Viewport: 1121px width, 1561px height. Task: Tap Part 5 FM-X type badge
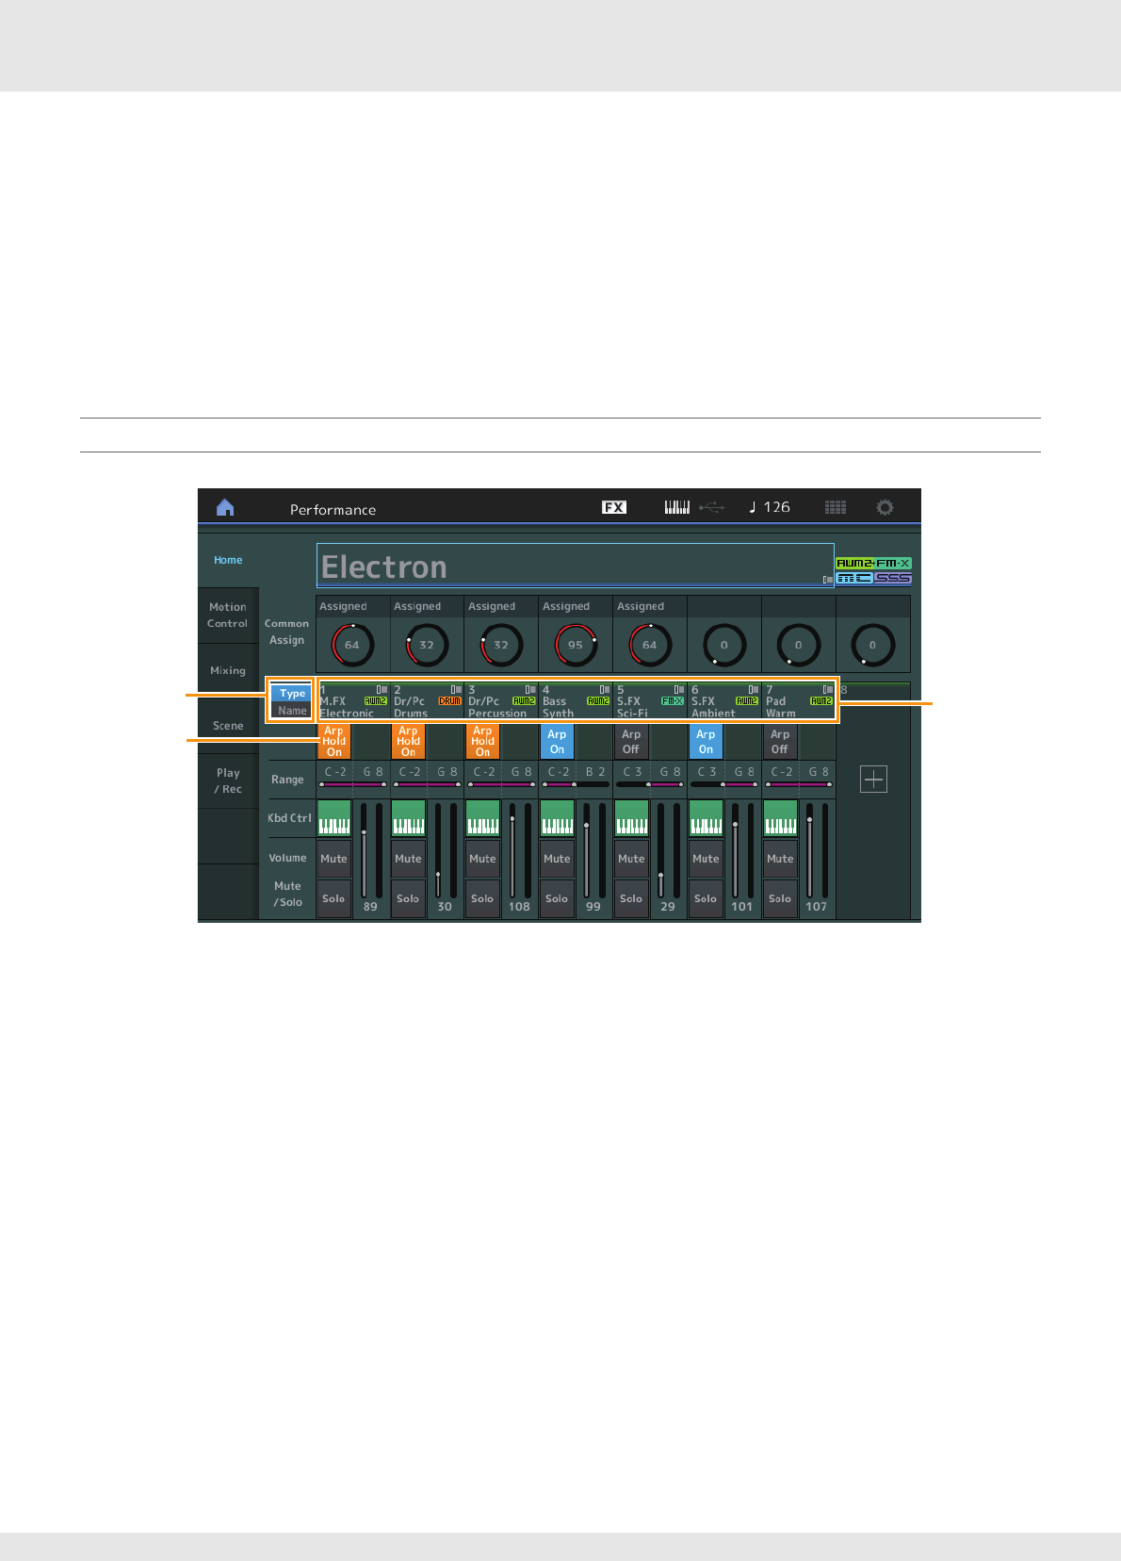point(673,701)
